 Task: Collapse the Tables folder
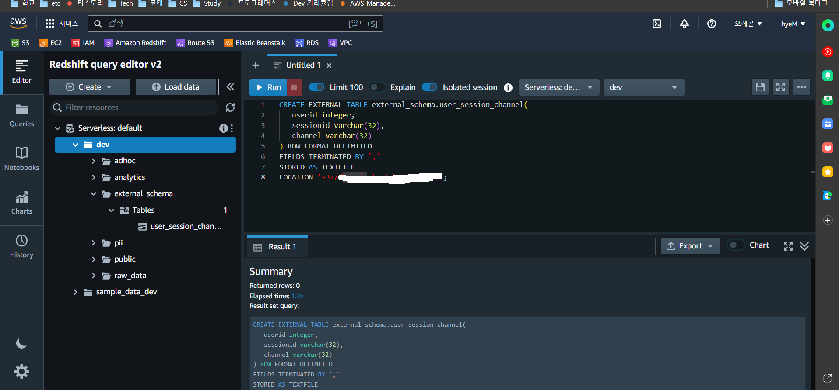[111, 210]
